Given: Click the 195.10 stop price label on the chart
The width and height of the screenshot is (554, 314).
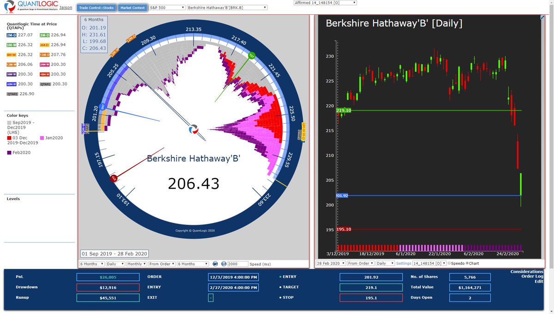Looking at the screenshot, I should pos(343,229).
